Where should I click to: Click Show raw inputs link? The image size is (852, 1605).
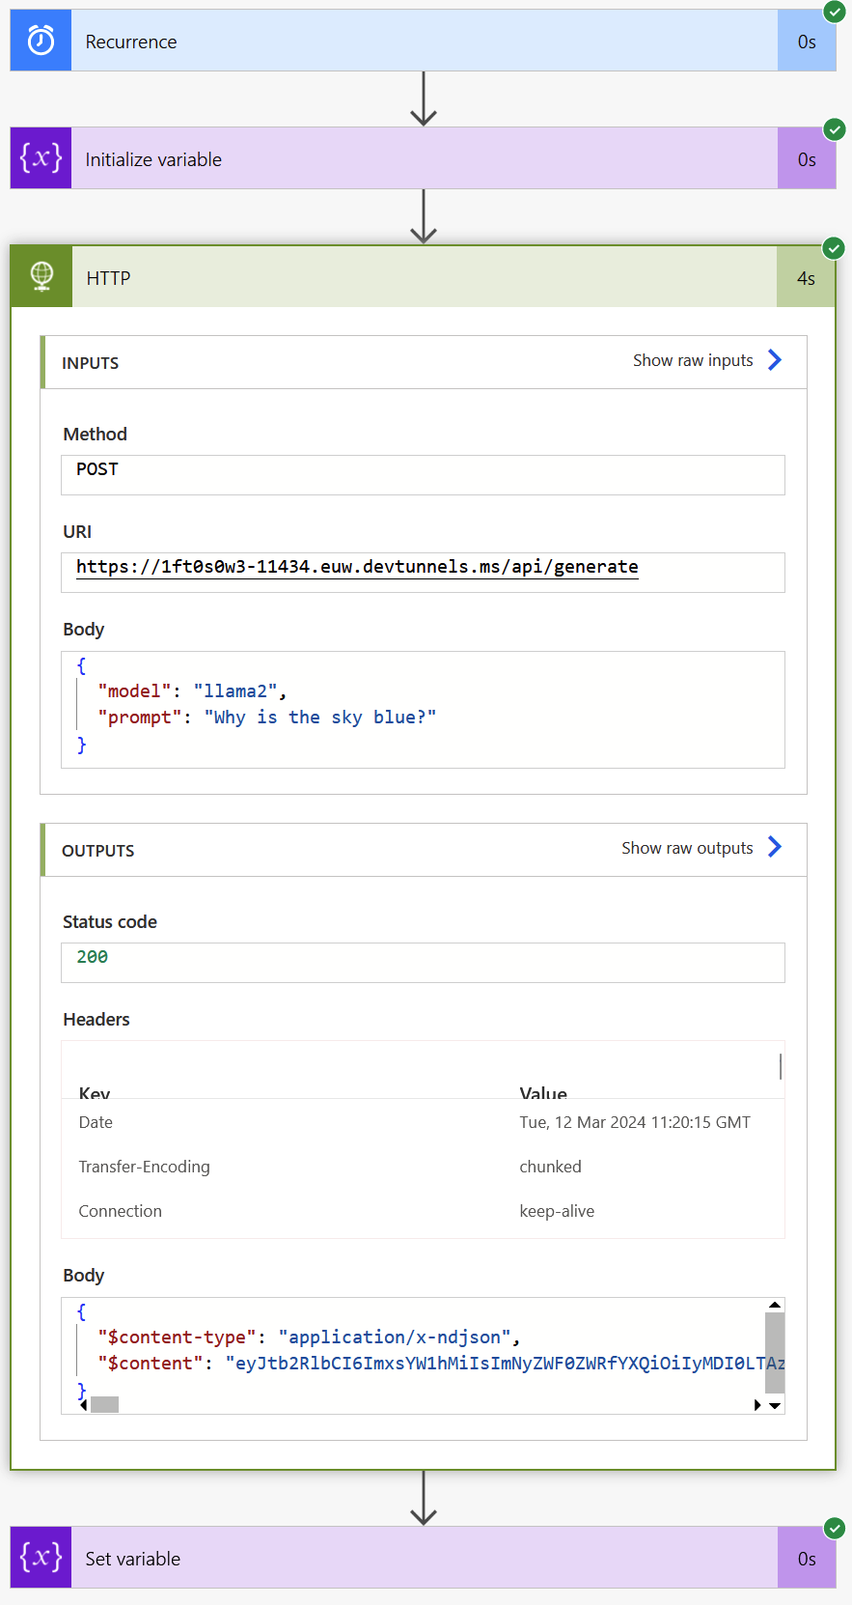coord(693,360)
